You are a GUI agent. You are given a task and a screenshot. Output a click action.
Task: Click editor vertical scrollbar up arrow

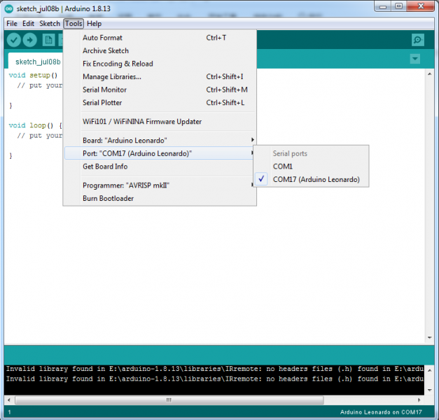(429, 74)
